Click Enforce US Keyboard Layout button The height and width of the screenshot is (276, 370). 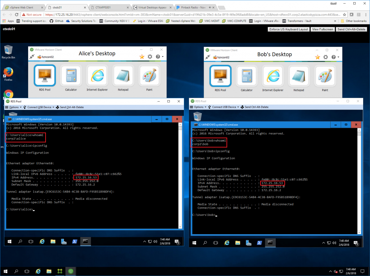pyautogui.click(x=289, y=29)
